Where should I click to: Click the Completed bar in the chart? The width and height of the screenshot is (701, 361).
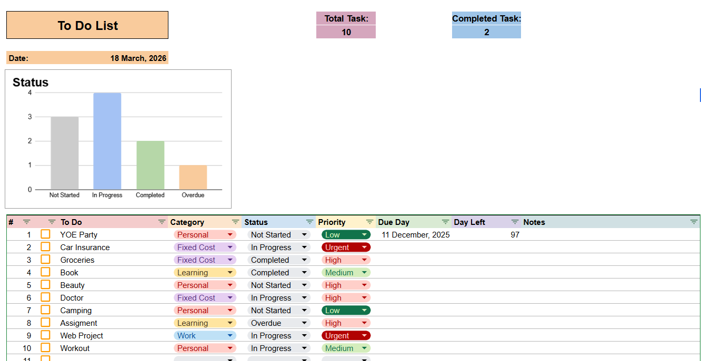[151, 165]
